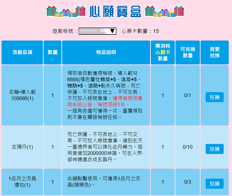
Task: Select the 活動品項 column header
Action: (22, 52)
